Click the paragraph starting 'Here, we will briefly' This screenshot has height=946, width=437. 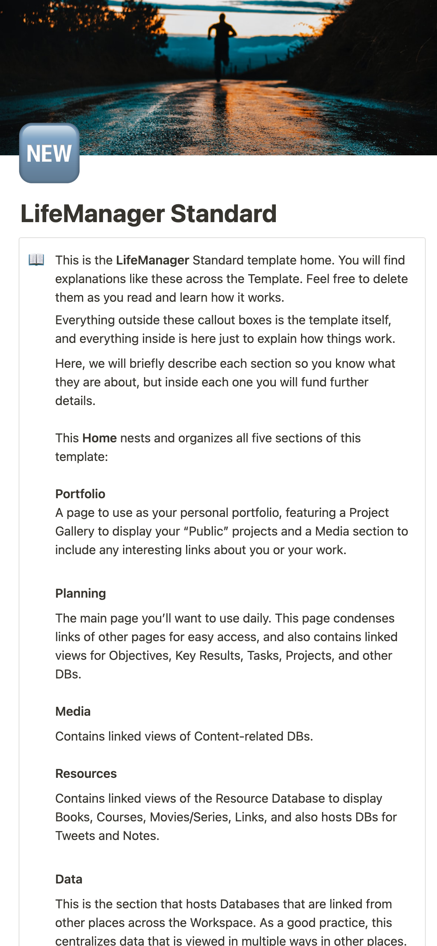[x=225, y=382]
